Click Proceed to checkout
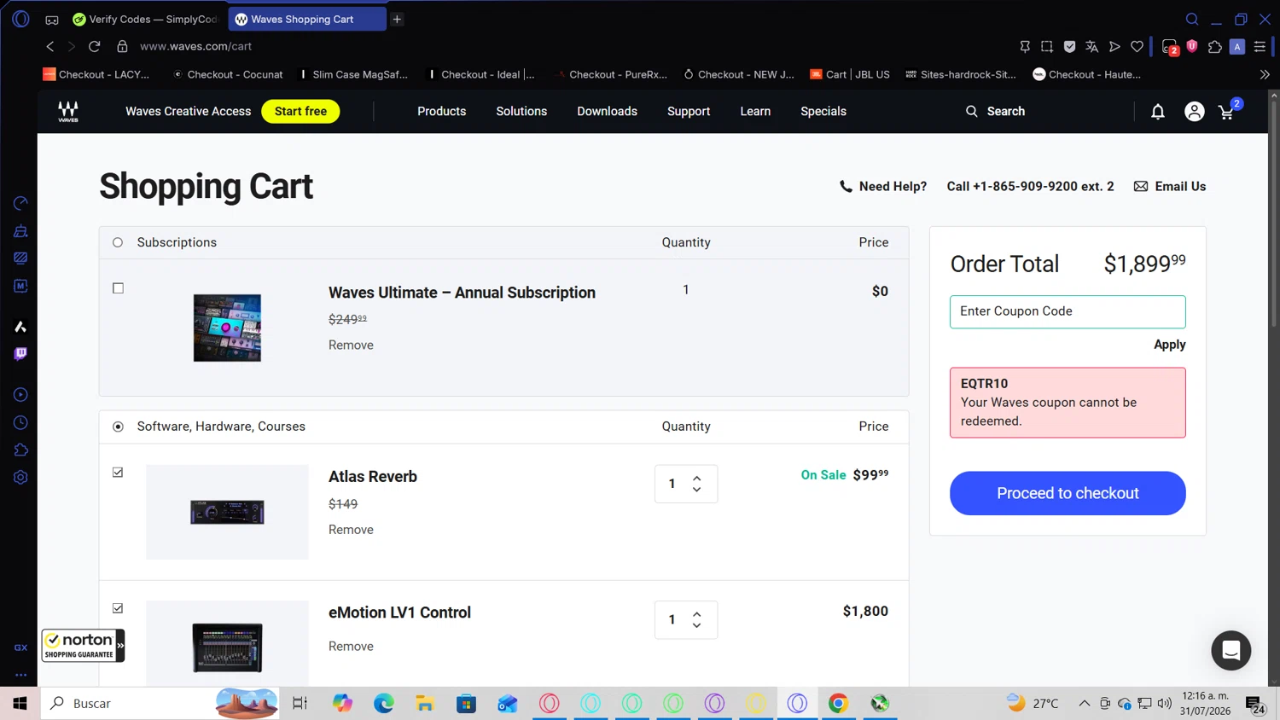 click(x=1068, y=493)
